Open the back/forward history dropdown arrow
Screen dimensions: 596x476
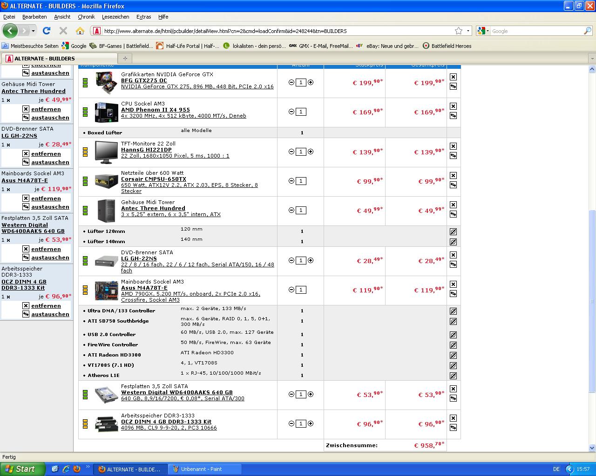[33, 31]
